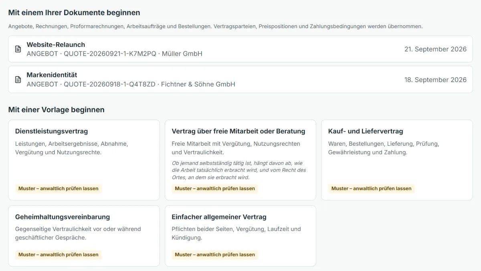Screen dimensions: 481x271
Task: Click the heading Mit einem Ihrer Dokumente beginnen
Action: [x=74, y=13]
